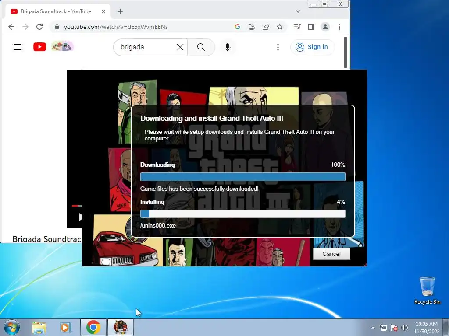View site info lock icon

[x=57, y=27]
